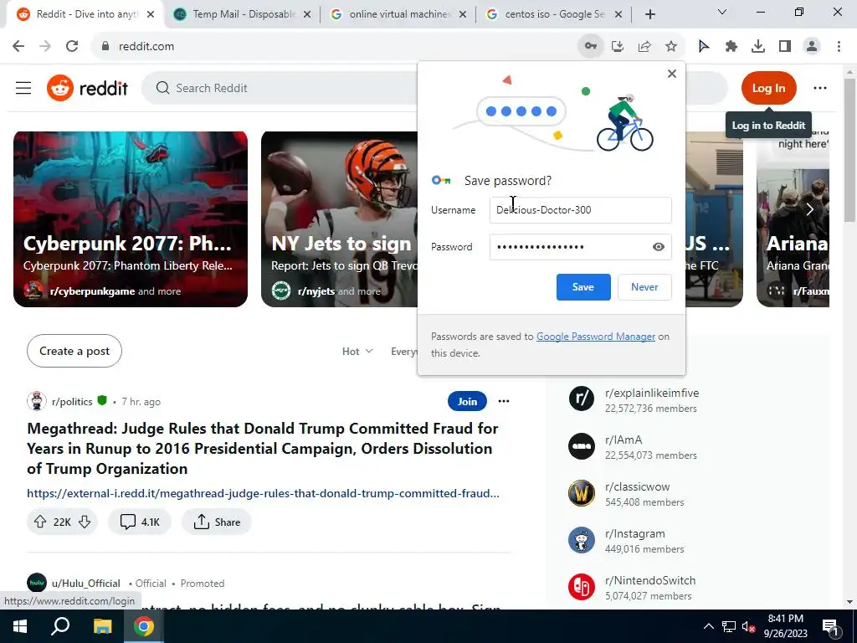This screenshot has height=643, width=857.
Task: Click the Log In button
Action: [x=768, y=88]
